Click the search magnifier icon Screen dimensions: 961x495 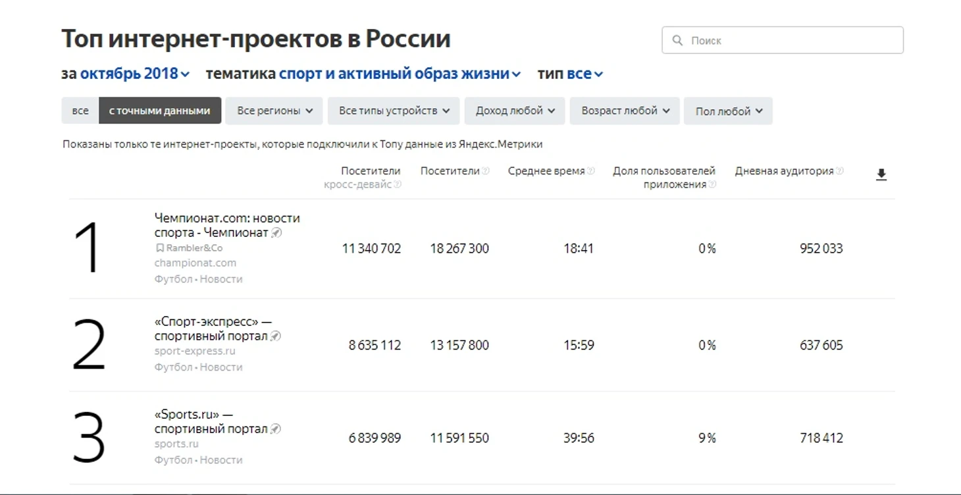(x=677, y=40)
